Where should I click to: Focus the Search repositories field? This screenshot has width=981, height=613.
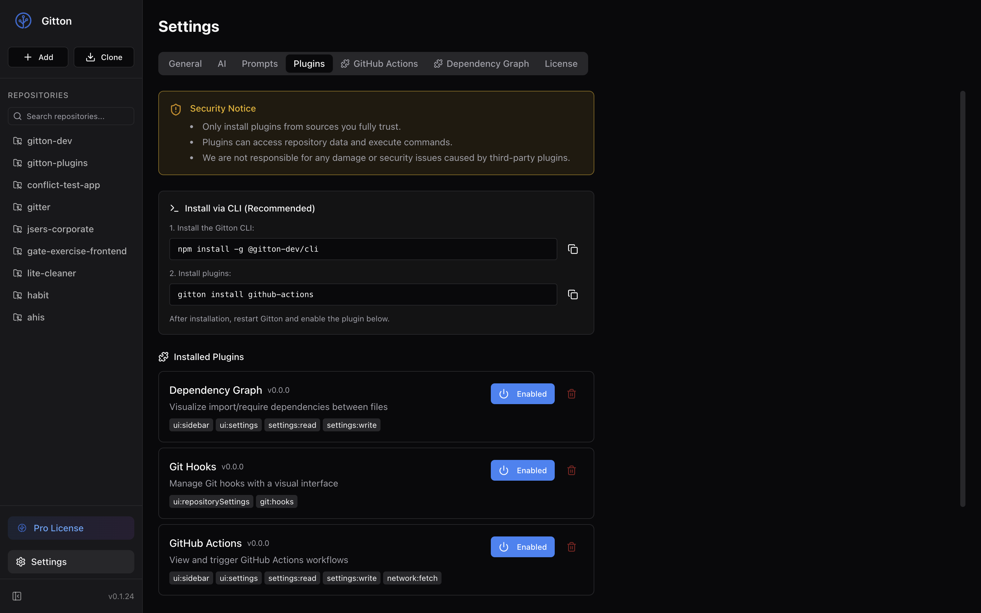pos(71,116)
